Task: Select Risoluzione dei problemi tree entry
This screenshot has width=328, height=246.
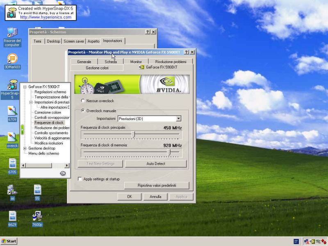Action: tap(52, 128)
